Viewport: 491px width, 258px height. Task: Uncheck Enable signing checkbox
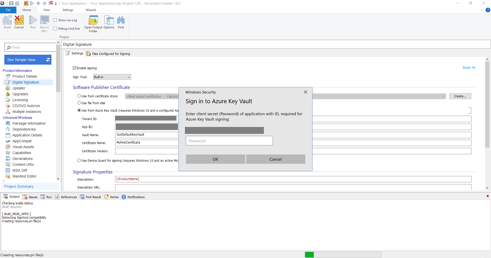point(75,68)
